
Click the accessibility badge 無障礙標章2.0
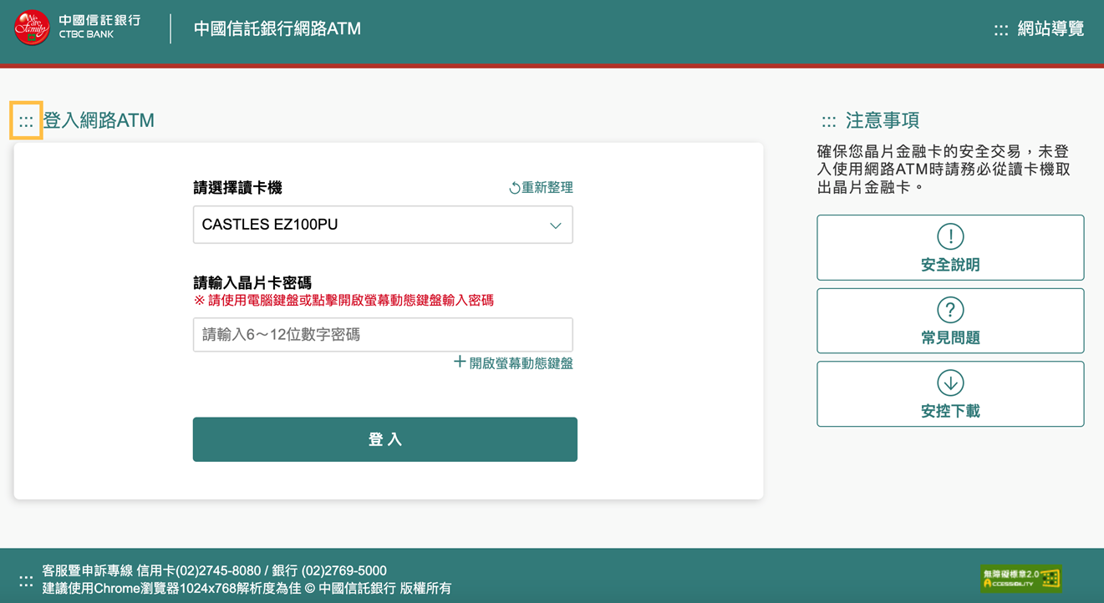tap(1021, 578)
